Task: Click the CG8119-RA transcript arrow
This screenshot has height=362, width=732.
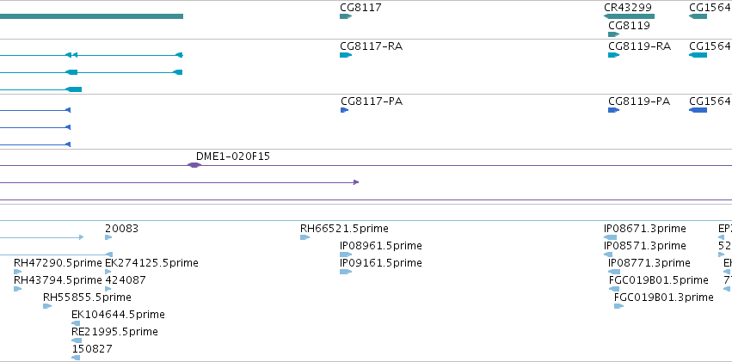Action: coord(613,55)
